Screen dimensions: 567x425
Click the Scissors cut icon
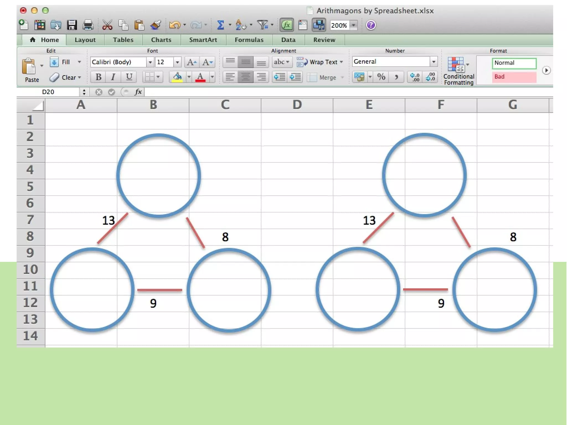[107, 25]
